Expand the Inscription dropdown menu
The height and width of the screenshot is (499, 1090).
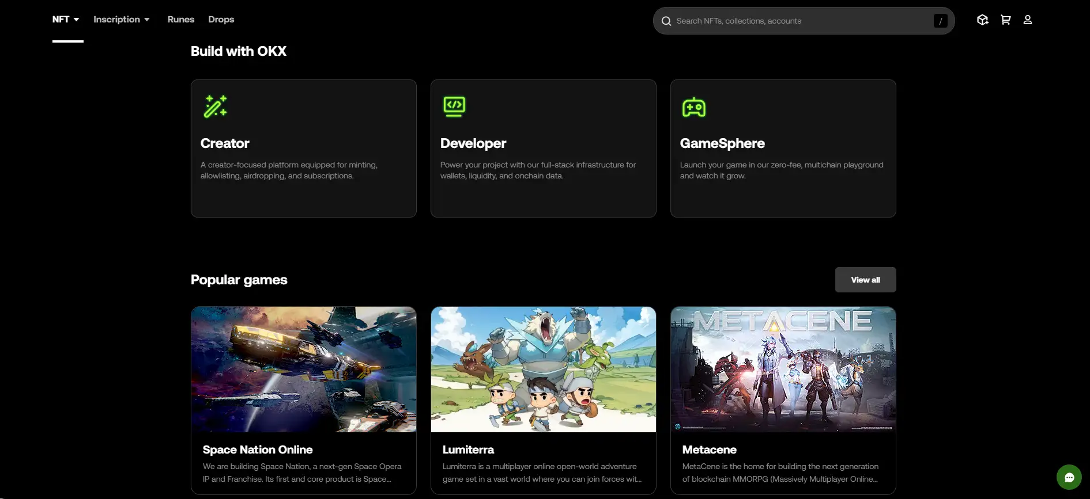point(121,20)
